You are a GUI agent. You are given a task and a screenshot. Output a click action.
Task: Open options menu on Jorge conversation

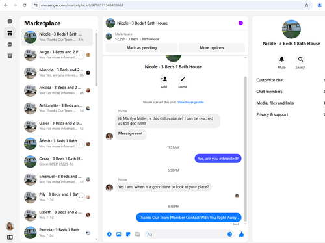pyautogui.click(x=81, y=55)
